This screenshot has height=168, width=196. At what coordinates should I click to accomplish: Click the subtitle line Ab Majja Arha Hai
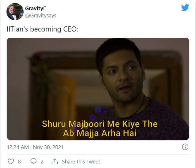pyautogui.click(x=100, y=133)
